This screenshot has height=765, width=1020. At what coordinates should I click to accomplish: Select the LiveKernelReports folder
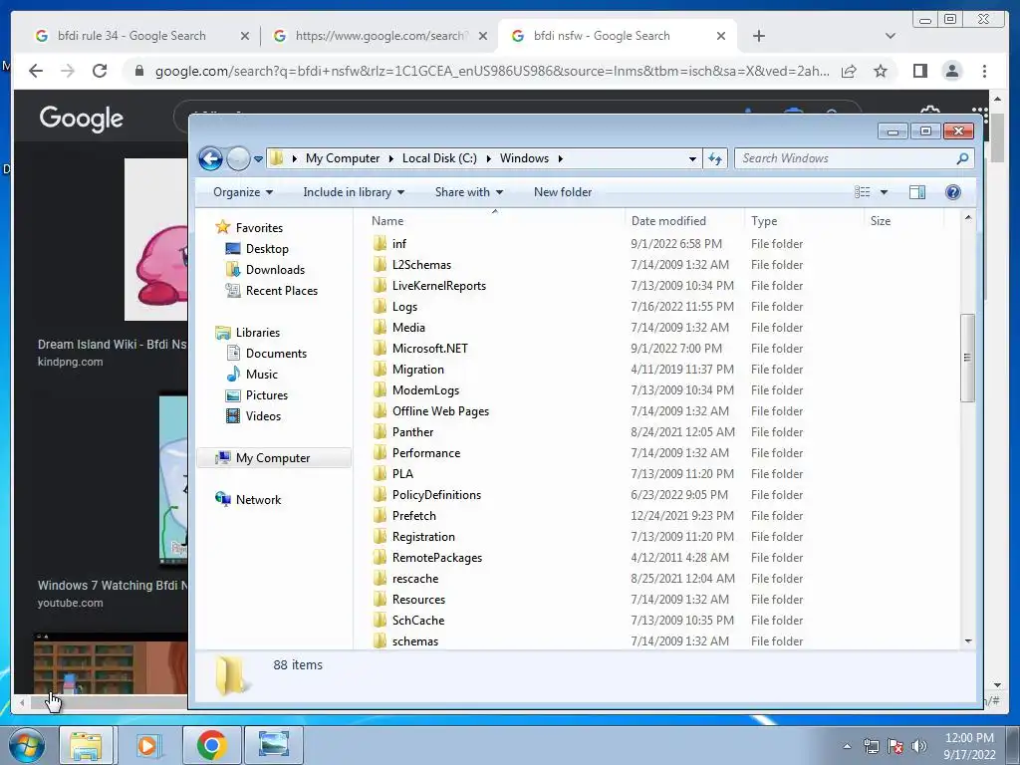438,286
